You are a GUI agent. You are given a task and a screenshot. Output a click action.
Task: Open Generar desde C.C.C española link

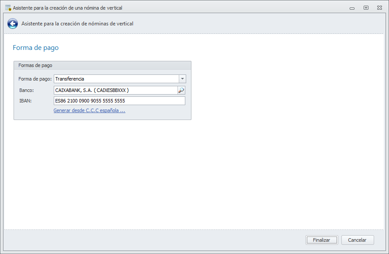point(89,111)
